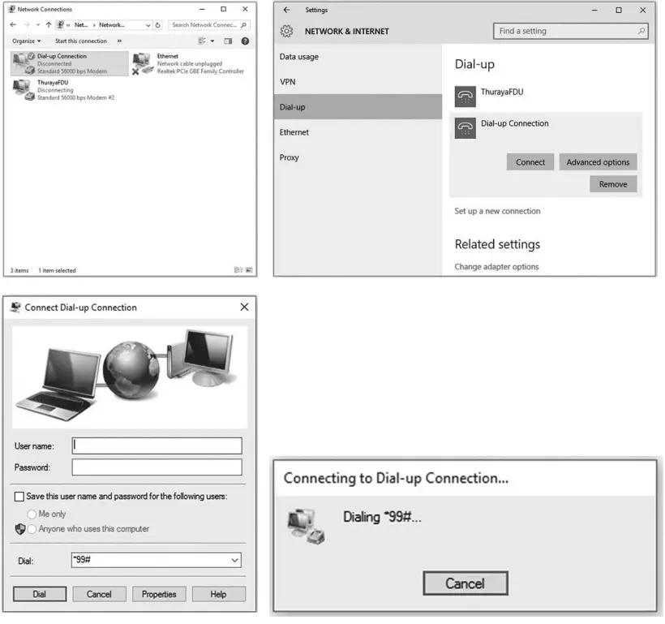Open the view options dropdown arrow

coord(212,41)
